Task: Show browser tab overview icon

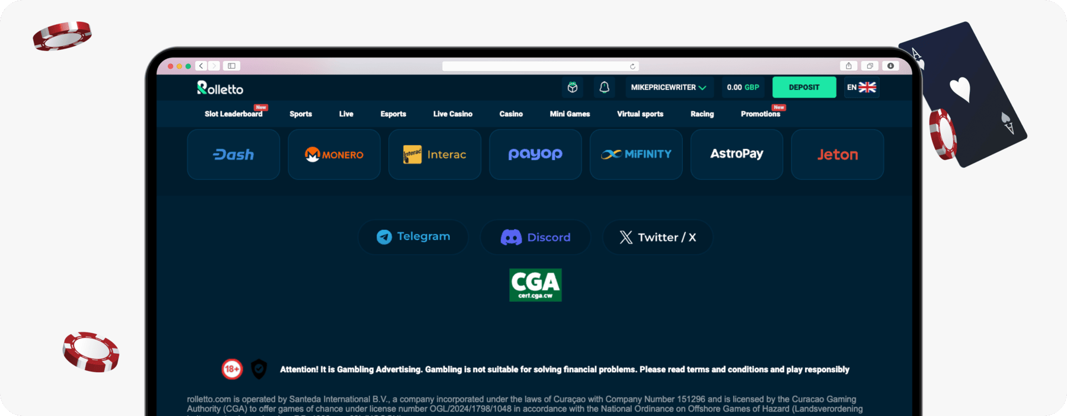Action: click(870, 66)
